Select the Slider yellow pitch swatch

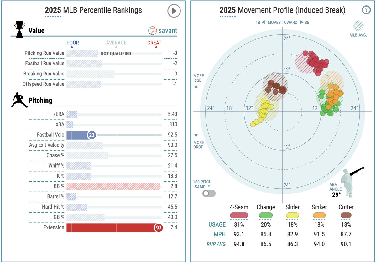[292, 215]
